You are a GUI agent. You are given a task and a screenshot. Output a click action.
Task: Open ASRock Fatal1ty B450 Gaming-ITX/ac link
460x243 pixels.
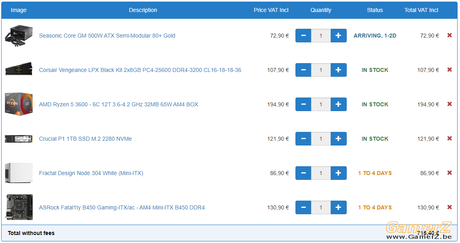[122, 207]
